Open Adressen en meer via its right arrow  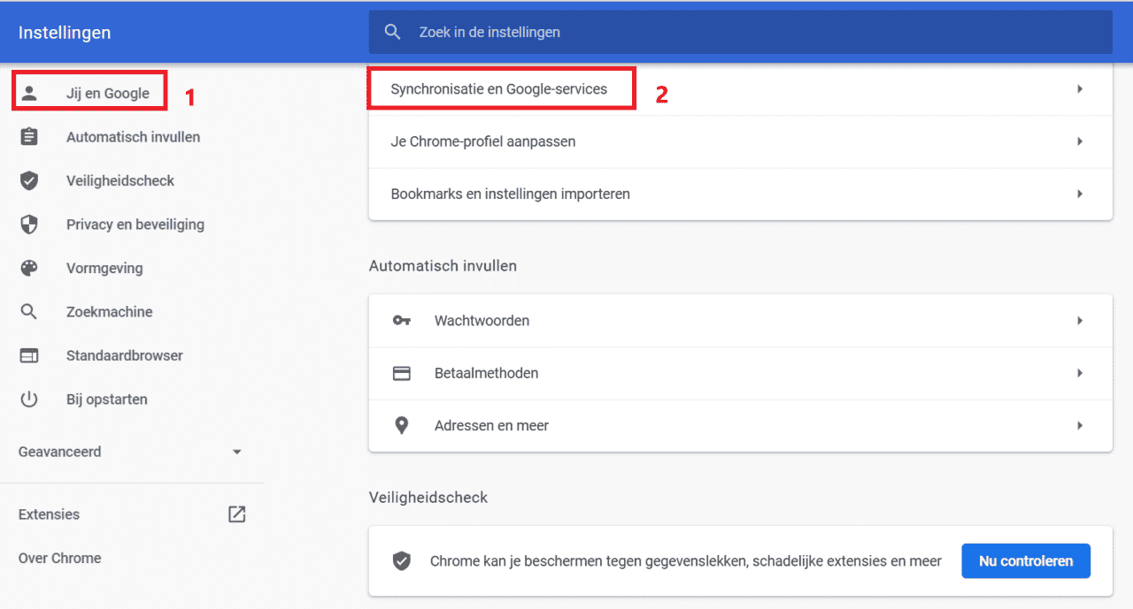(1080, 425)
